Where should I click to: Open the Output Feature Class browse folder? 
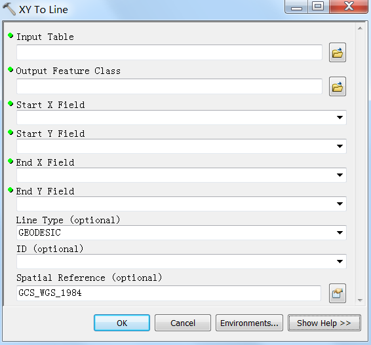point(338,86)
